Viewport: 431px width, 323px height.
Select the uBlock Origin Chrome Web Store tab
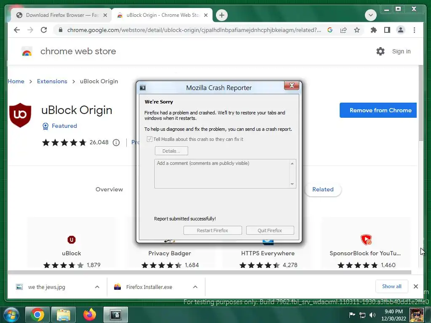162,15
